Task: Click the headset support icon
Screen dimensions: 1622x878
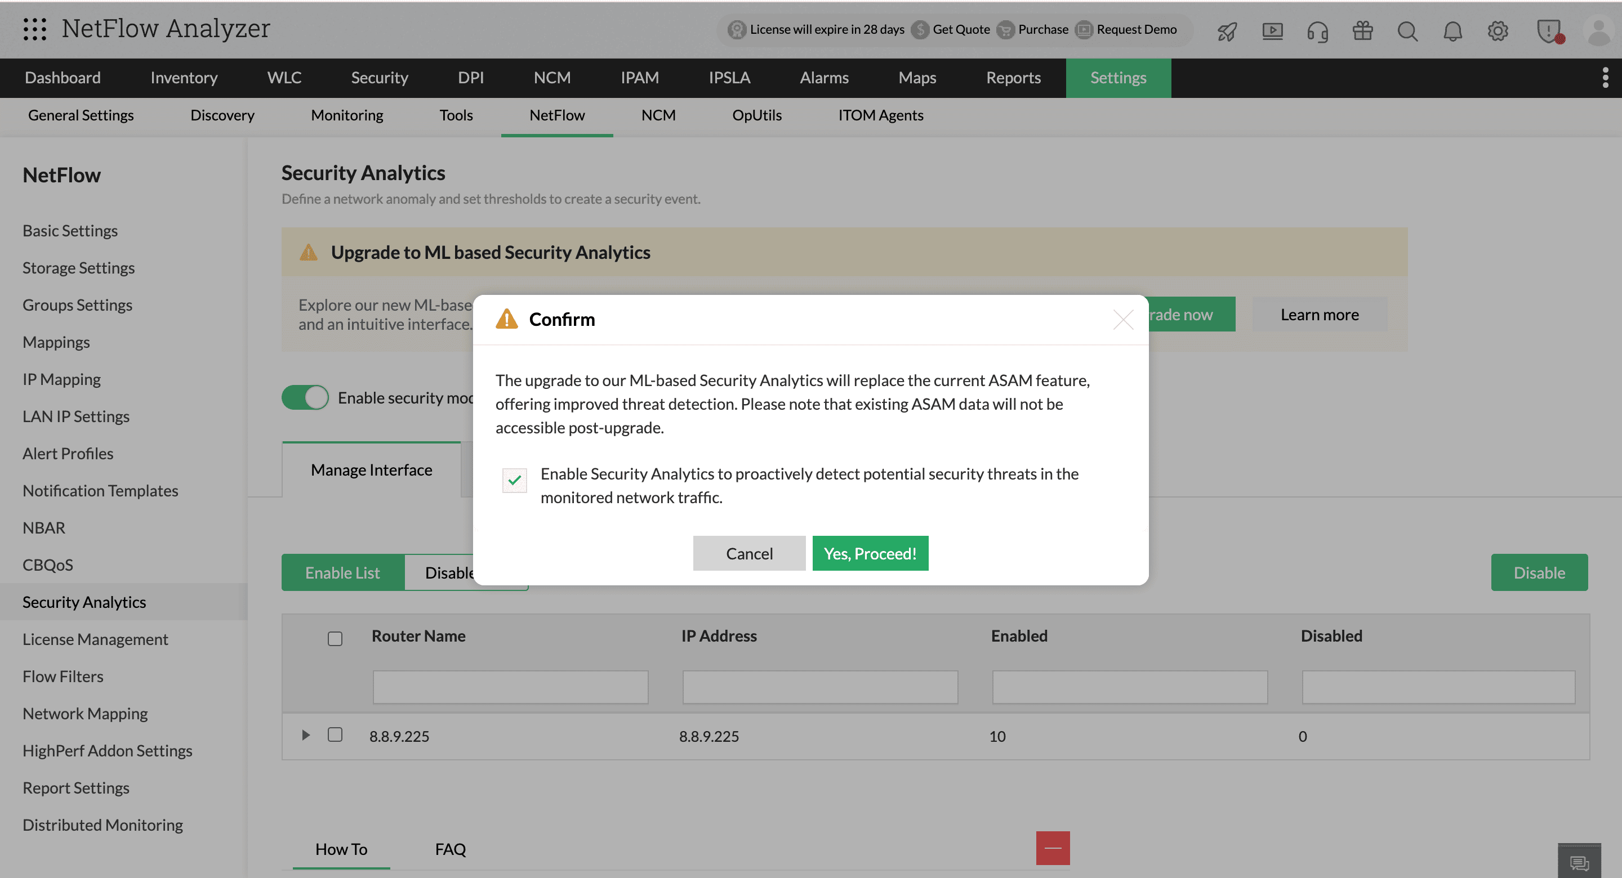Action: pyautogui.click(x=1317, y=31)
